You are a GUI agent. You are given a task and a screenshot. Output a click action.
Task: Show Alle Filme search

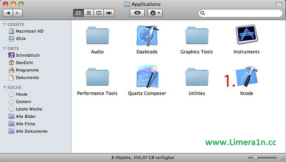[x=25, y=124]
